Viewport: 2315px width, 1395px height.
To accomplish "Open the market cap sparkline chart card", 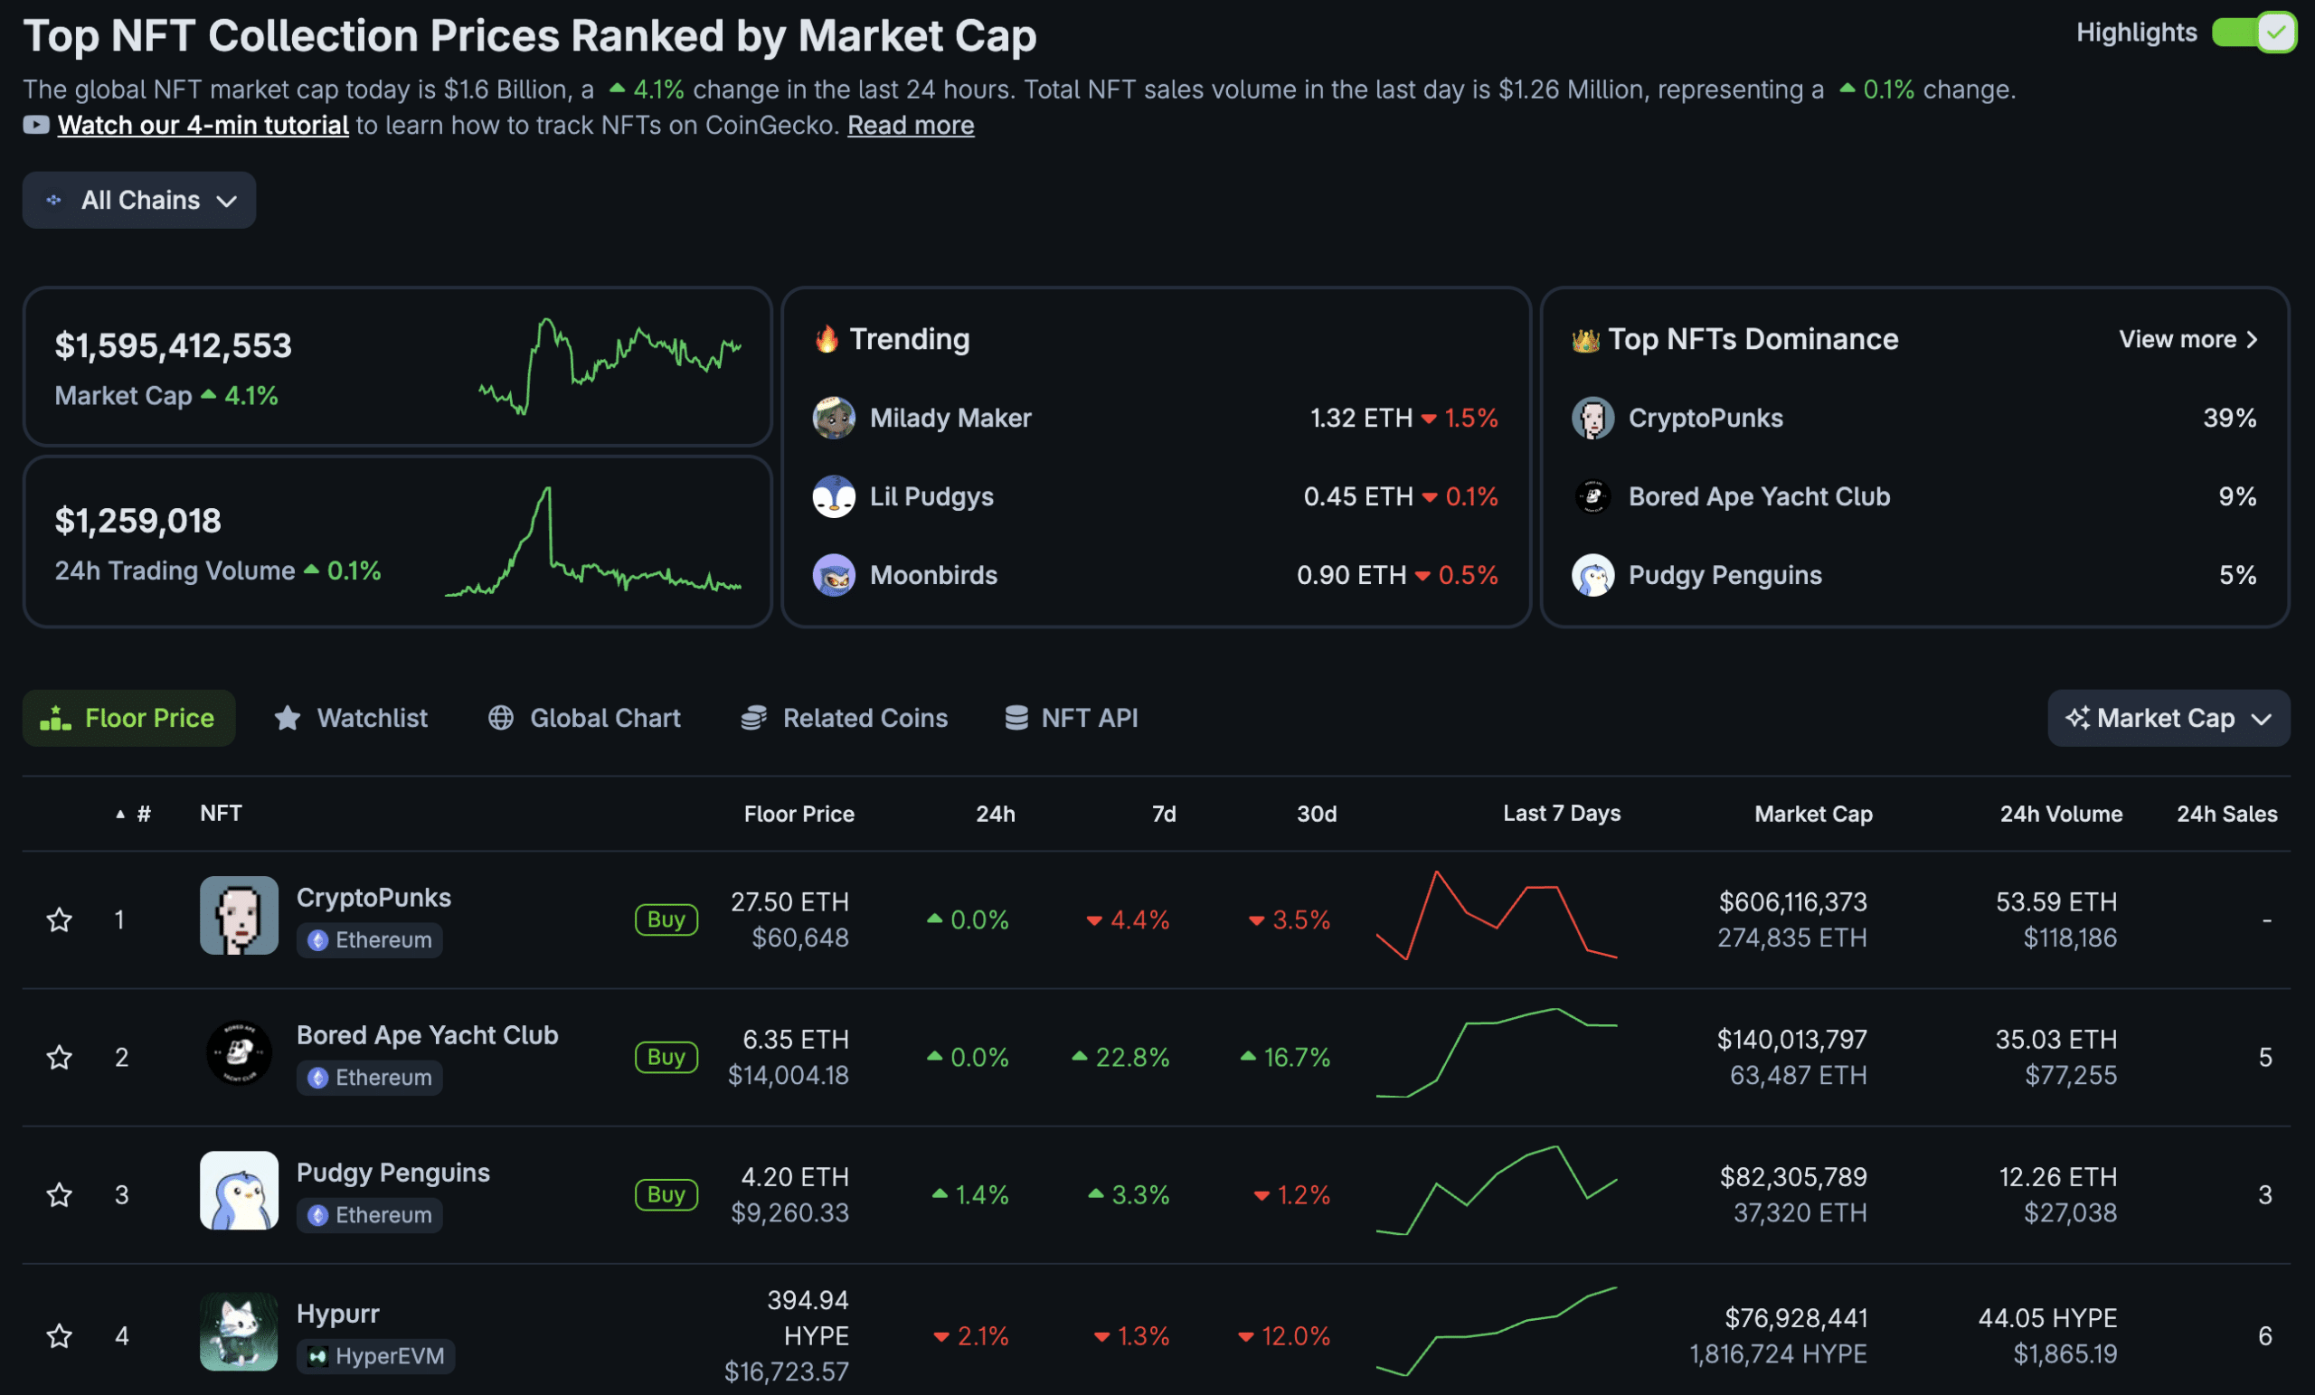I will (610, 366).
